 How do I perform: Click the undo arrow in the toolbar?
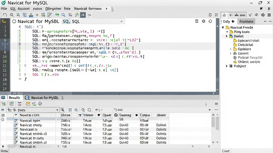(5, 15)
